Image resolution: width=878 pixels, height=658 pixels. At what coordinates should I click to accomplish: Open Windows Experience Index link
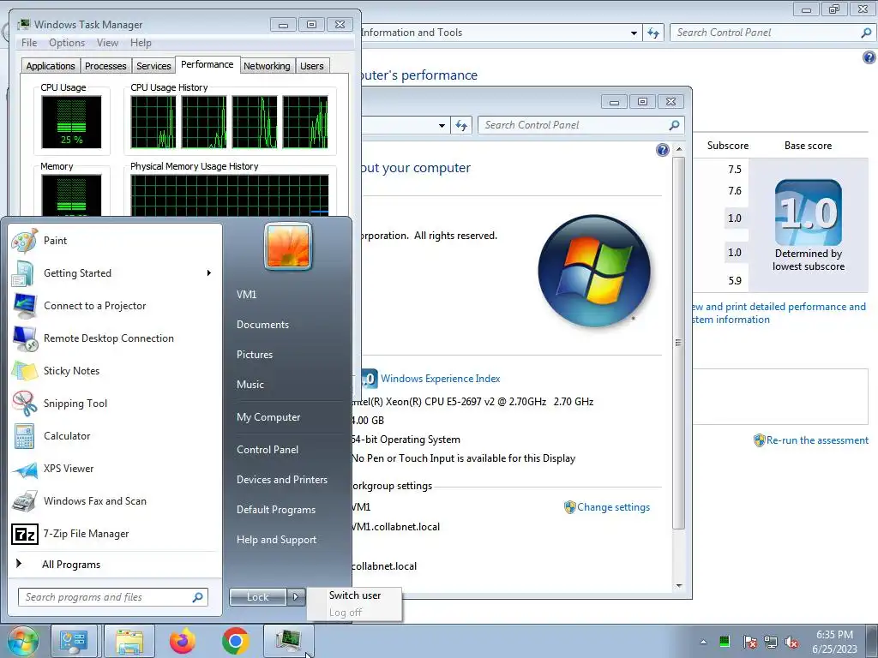coord(440,379)
